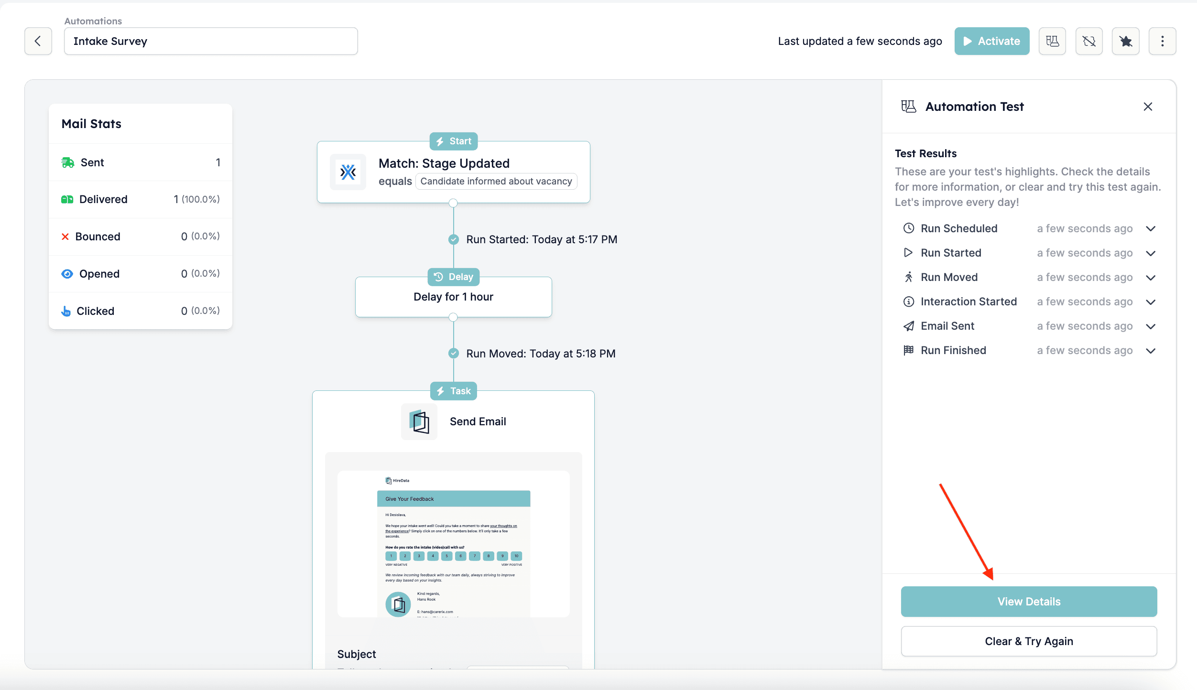Click the Send Email app icon
This screenshot has width=1197, height=690.
click(x=419, y=421)
